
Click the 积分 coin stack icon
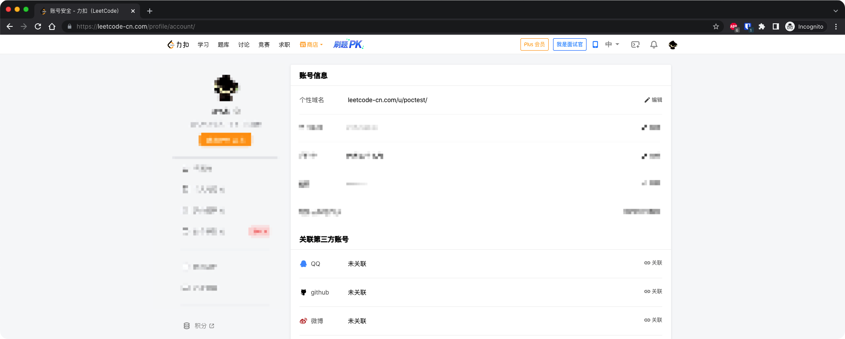coord(187,326)
